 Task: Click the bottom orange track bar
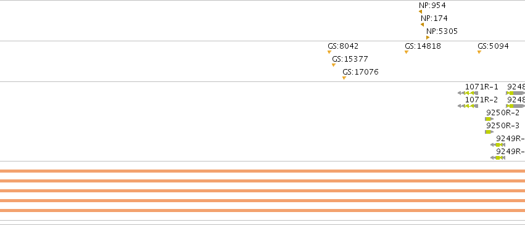coord(263,210)
